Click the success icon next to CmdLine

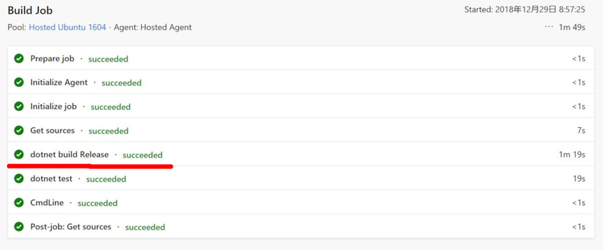click(19, 203)
